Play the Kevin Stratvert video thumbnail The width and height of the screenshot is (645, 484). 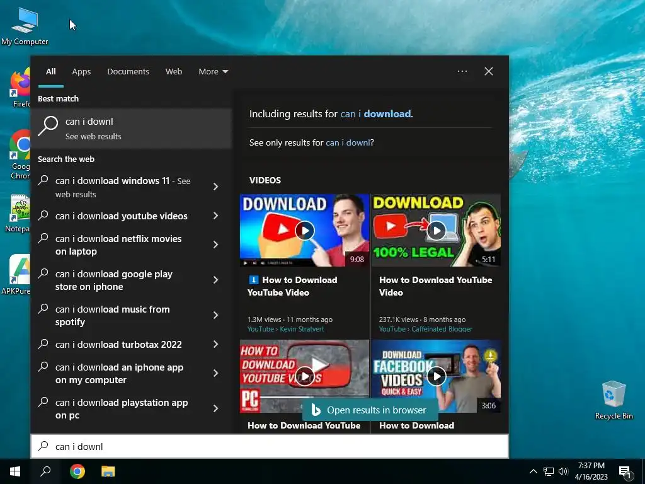coord(304,230)
